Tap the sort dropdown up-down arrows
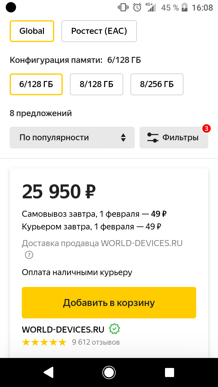Image resolution: width=218 pixels, height=387 pixels. pyautogui.click(x=123, y=138)
